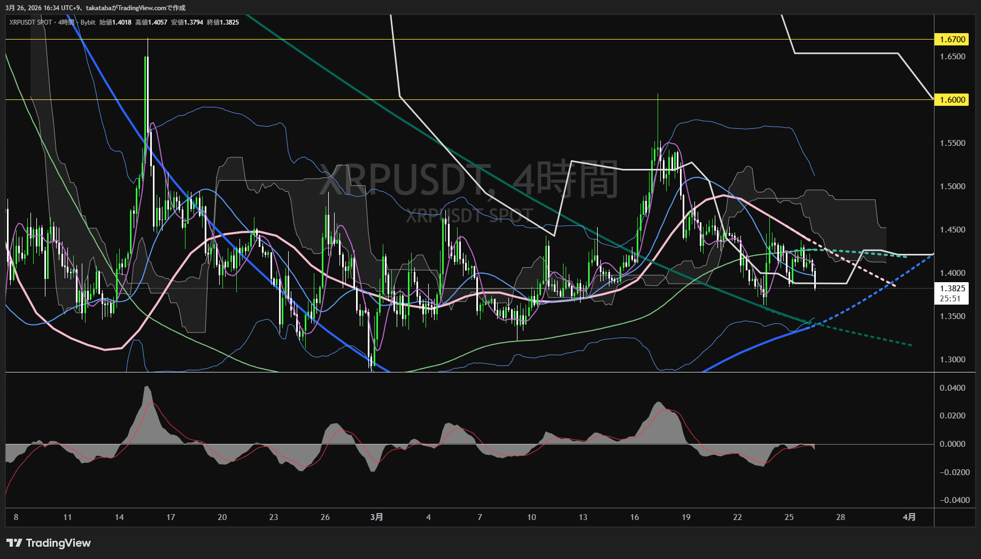
Task: Click the 1.5000 price axis tick
Action: coord(952,187)
